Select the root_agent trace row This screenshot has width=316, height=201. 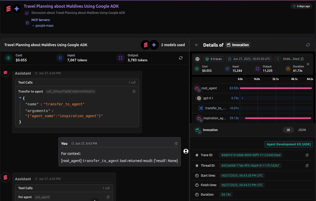(x=209, y=88)
